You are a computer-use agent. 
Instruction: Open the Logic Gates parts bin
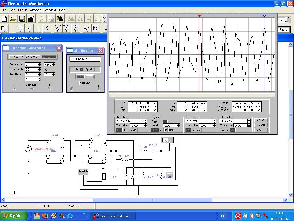[87, 28]
